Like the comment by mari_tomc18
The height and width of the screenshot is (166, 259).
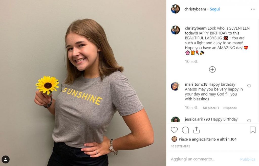tap(249, 86)
